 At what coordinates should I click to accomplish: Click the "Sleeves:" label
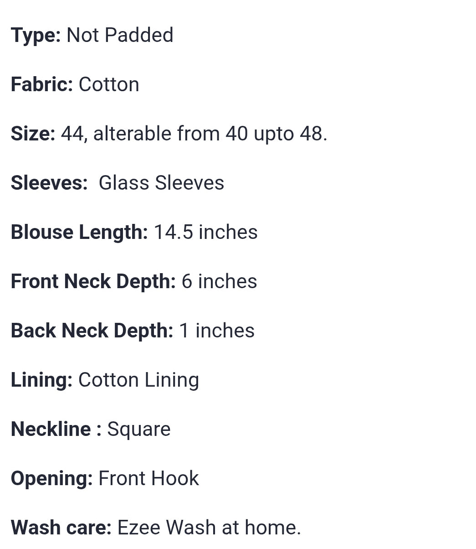[x=49, y=183]
